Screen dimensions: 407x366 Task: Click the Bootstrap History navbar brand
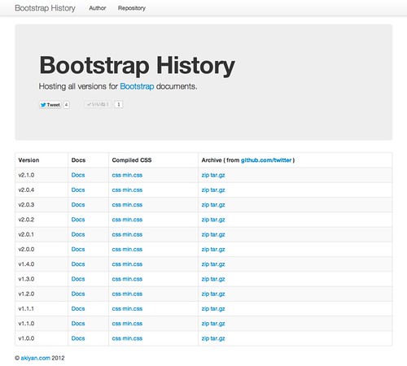[x=45, y=8]
